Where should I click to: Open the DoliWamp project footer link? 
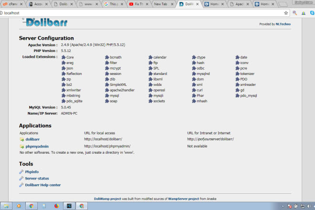pos(107,199)
